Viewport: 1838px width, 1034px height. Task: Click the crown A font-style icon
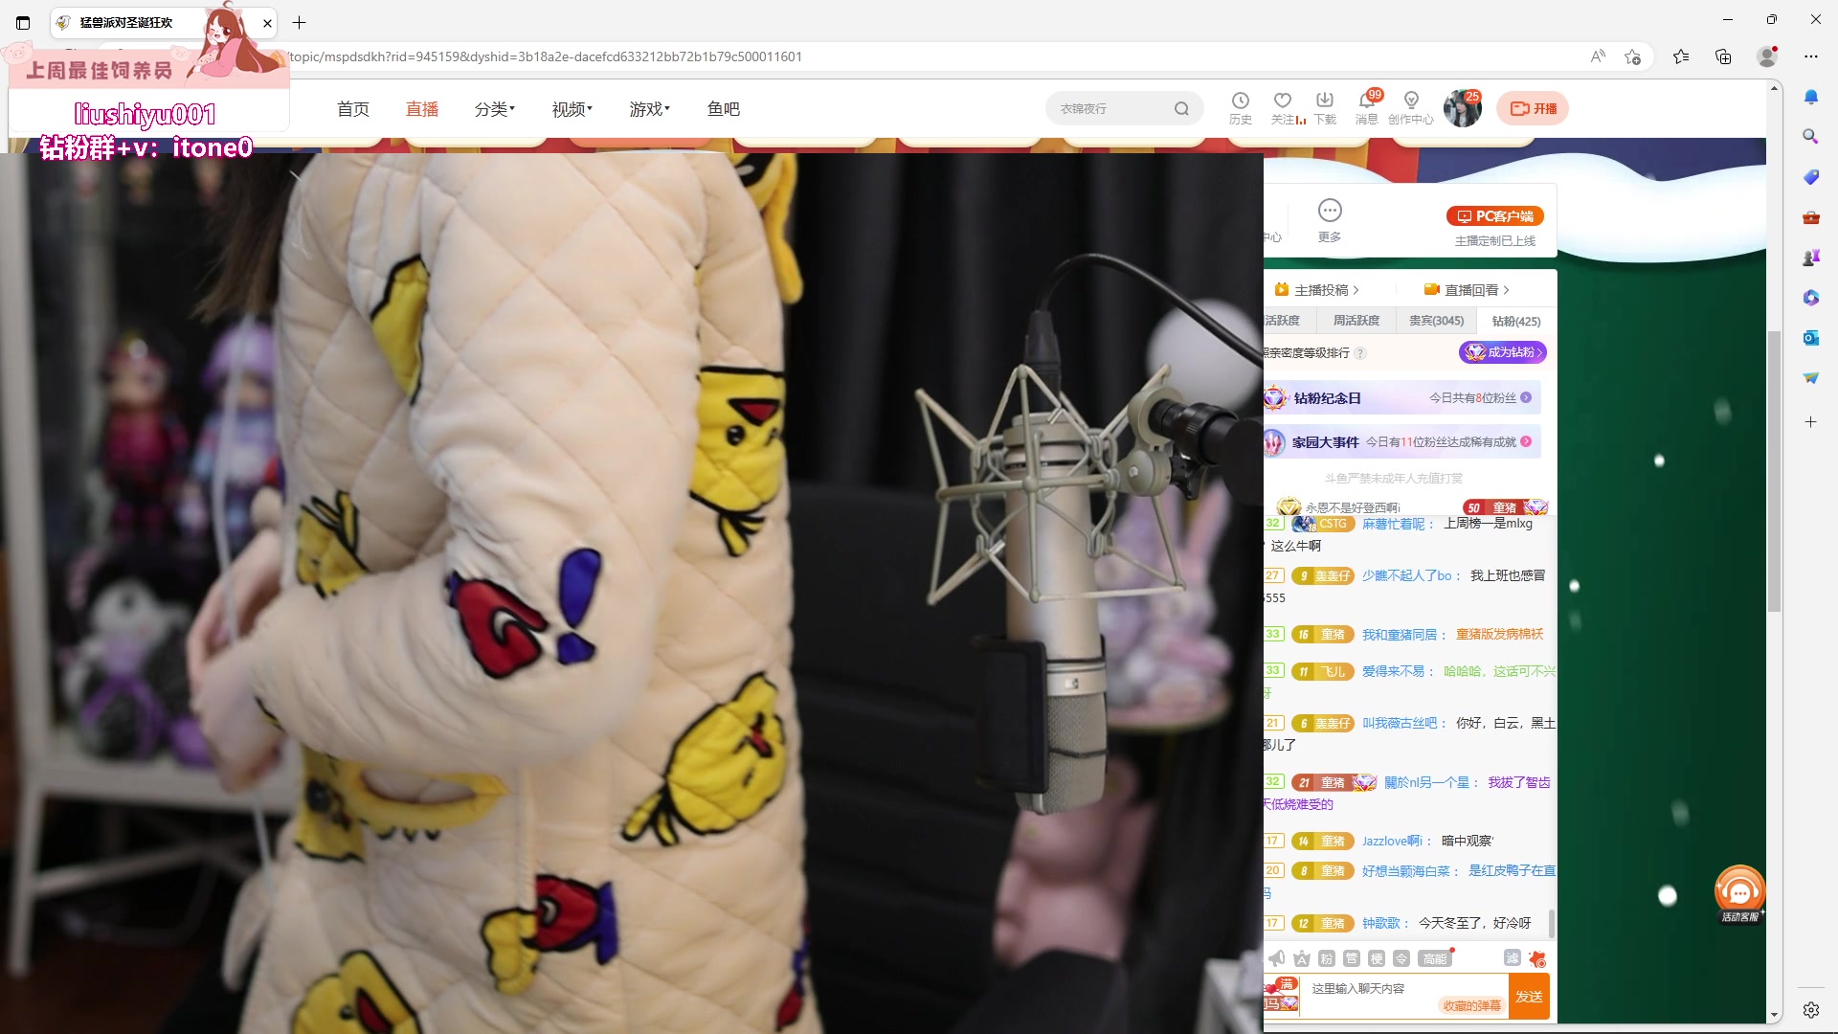1301,958
